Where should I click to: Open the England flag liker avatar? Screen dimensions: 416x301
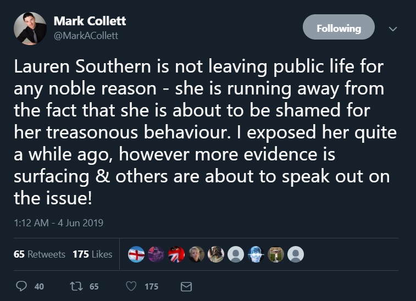[136, 254]
